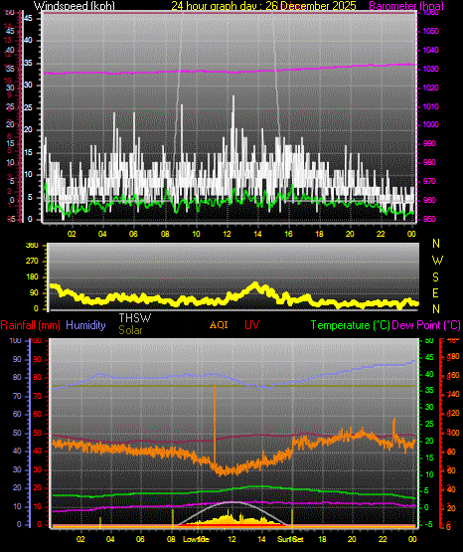463x552 pixels.
Task: Click the "1010" barometer axis value
Action: (x=430, y=106)
